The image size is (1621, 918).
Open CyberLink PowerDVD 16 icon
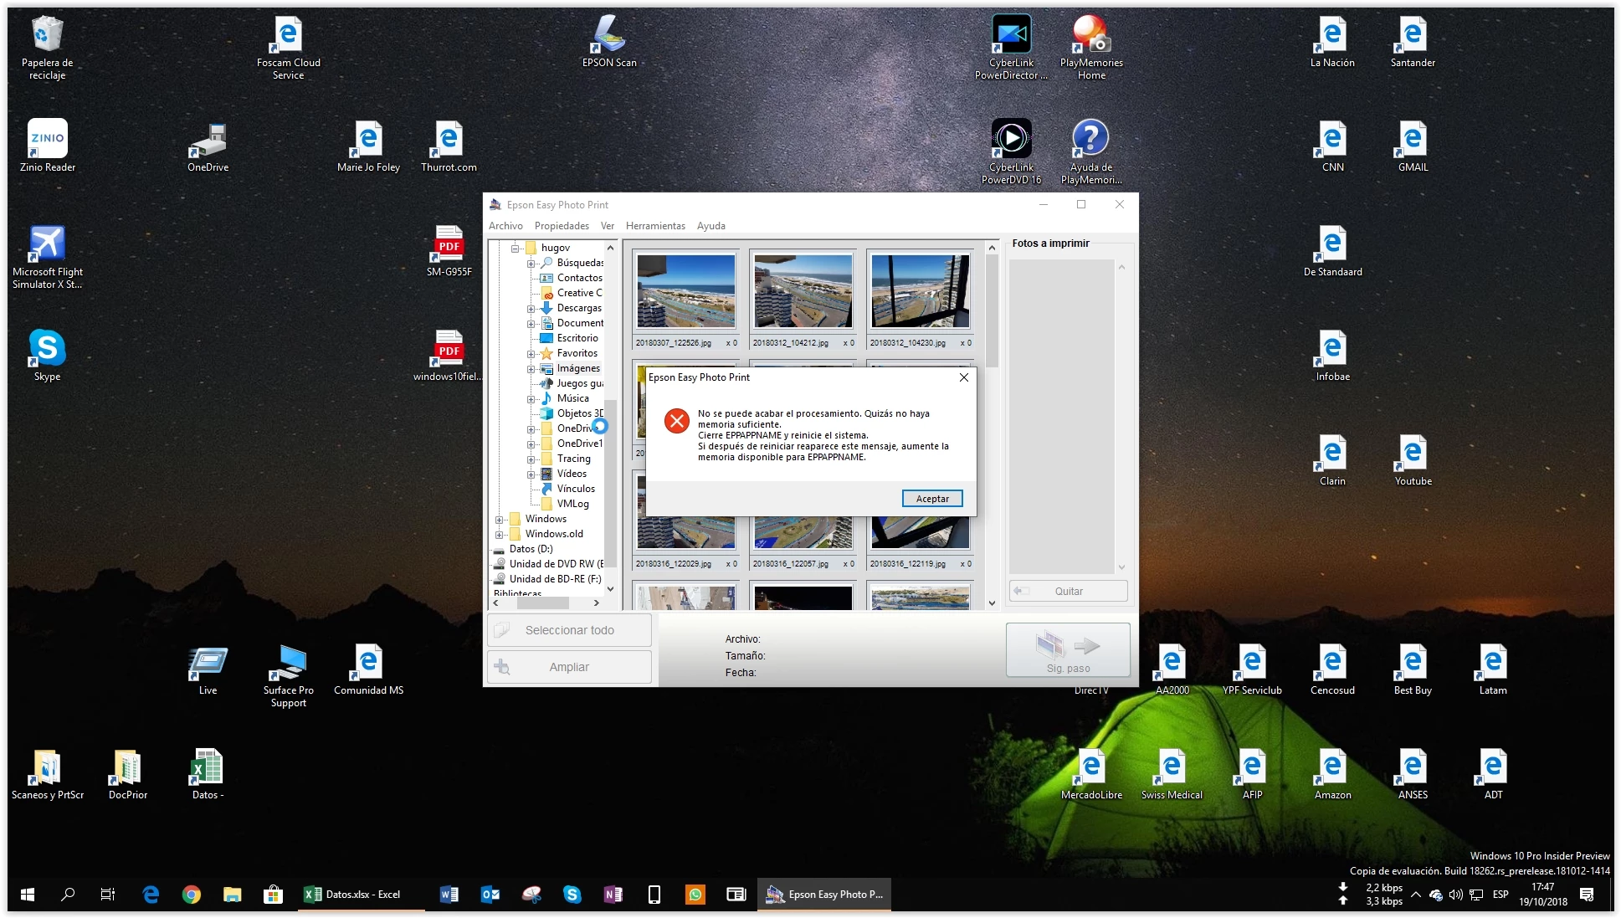click(x=1011, y=139)
